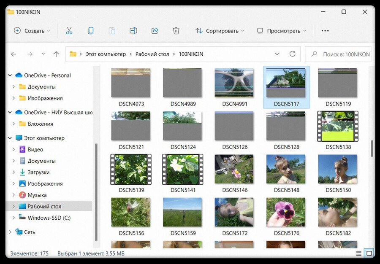Screen dimensions: 380x264
Task: Switch to large thumbnails view
Action: pos(369,253)
